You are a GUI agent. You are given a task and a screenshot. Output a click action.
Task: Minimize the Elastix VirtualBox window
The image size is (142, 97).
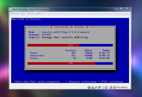tap(117, 9)
